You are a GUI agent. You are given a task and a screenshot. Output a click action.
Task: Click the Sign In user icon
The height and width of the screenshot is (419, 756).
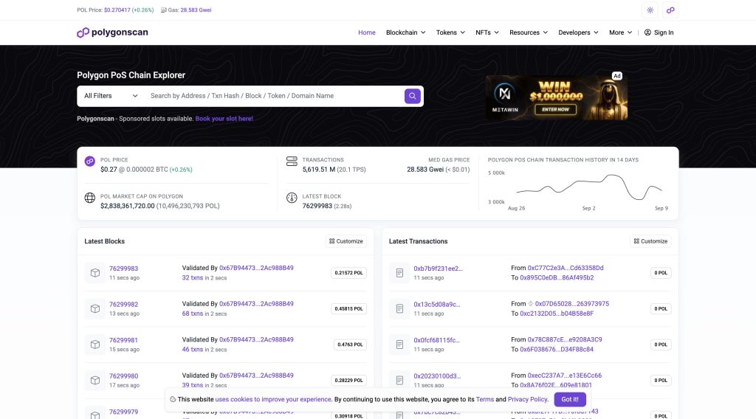click(647, 32)
